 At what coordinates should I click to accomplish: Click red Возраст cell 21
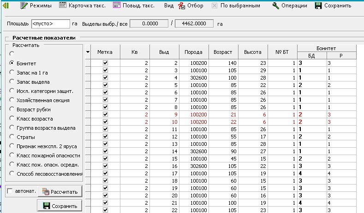[223, 115]
